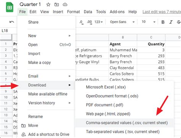This screenshot has width=181, height=138.
Task: Star the Quarter 1 document
Action: click(48, 5)
